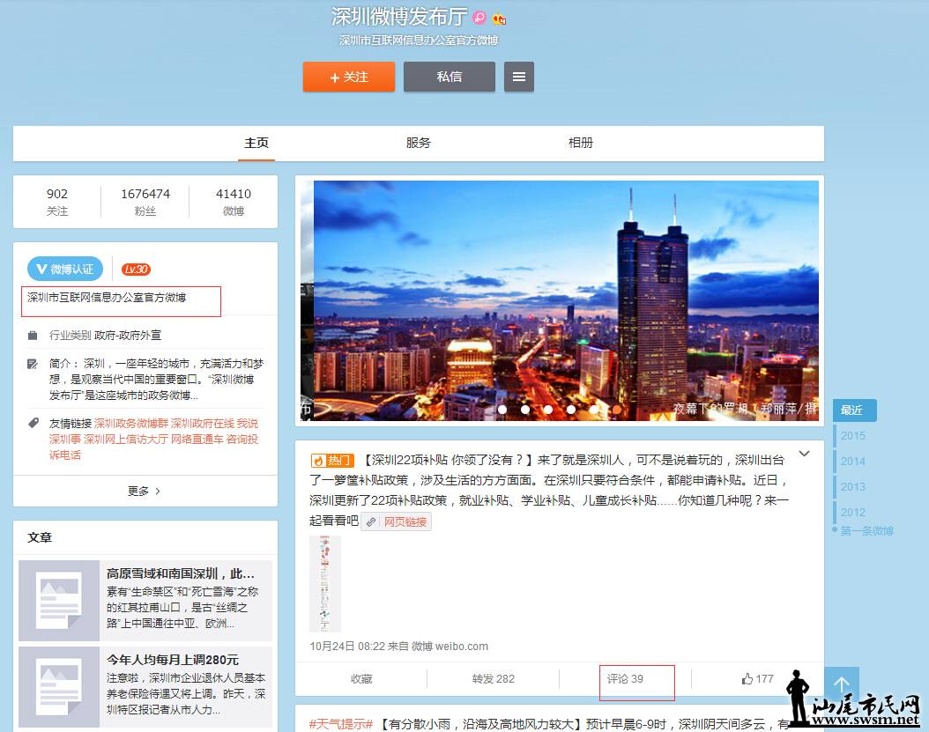929x732 pixels.
Task: Click the 行业类别 政府-政府外宣 text
Action: (105, 336)
